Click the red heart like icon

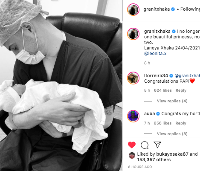point(132,145)
